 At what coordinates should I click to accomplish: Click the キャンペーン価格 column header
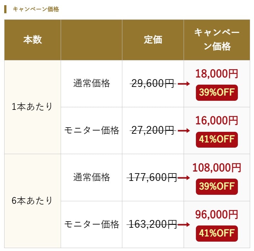217,39
